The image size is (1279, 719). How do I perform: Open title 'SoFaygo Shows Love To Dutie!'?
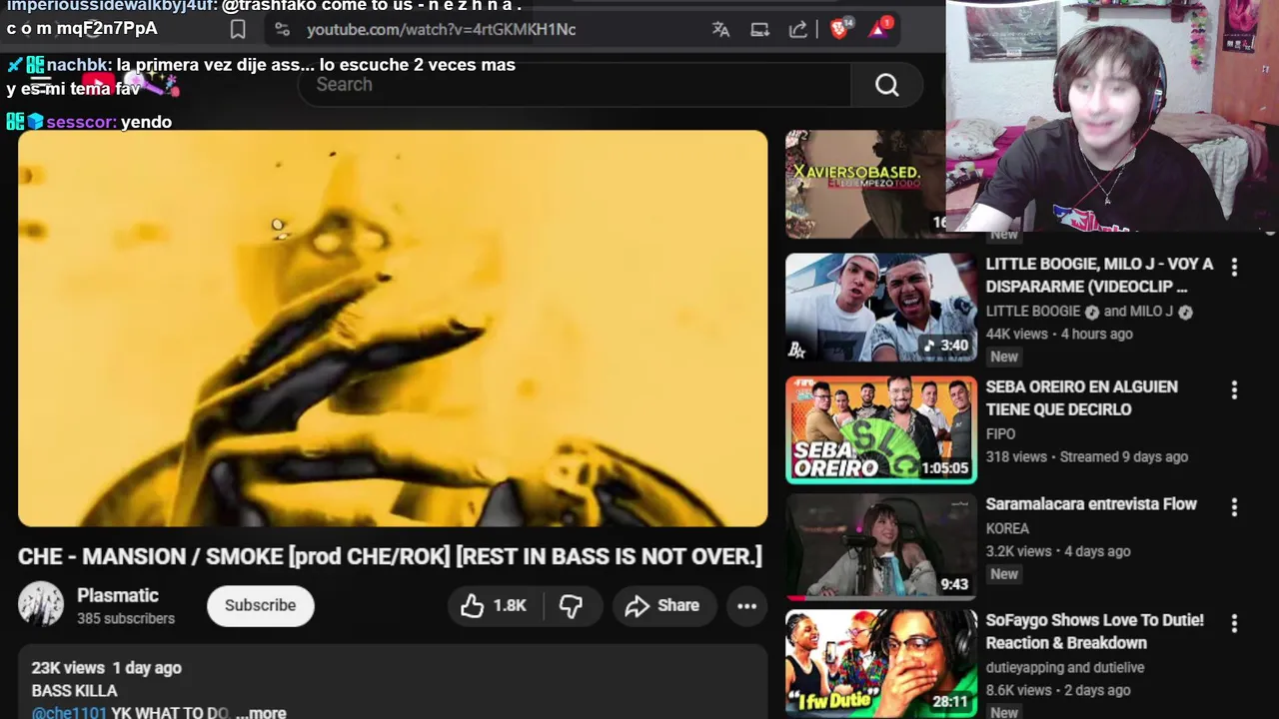pos(1094,631)
